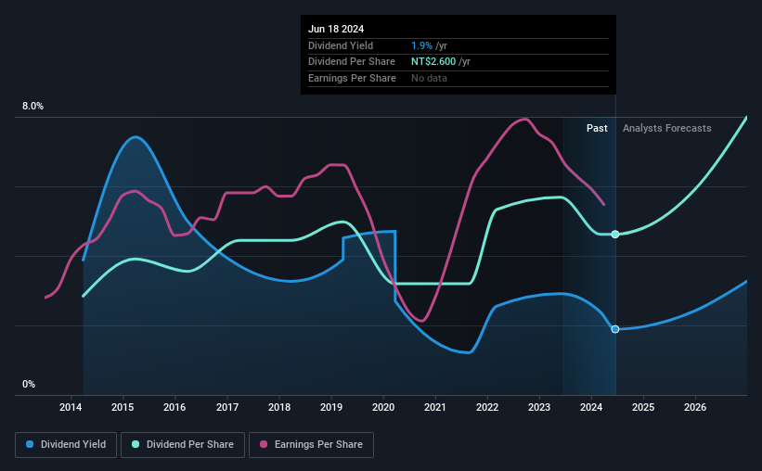The width and height of the screenshot is (762, 471).
Task: Click the 2017 x-axis label
Action: point(227,407)
